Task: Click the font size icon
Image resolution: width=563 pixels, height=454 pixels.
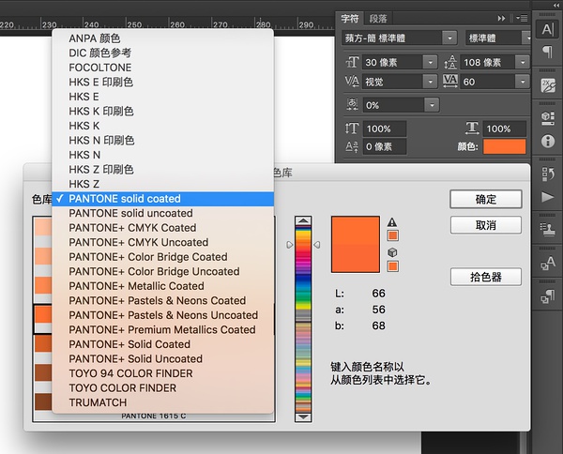Action: tap(352, 62)
